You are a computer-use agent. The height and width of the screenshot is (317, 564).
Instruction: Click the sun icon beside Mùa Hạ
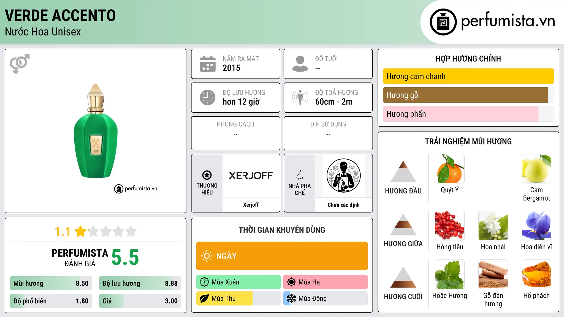tap(291, 282)
